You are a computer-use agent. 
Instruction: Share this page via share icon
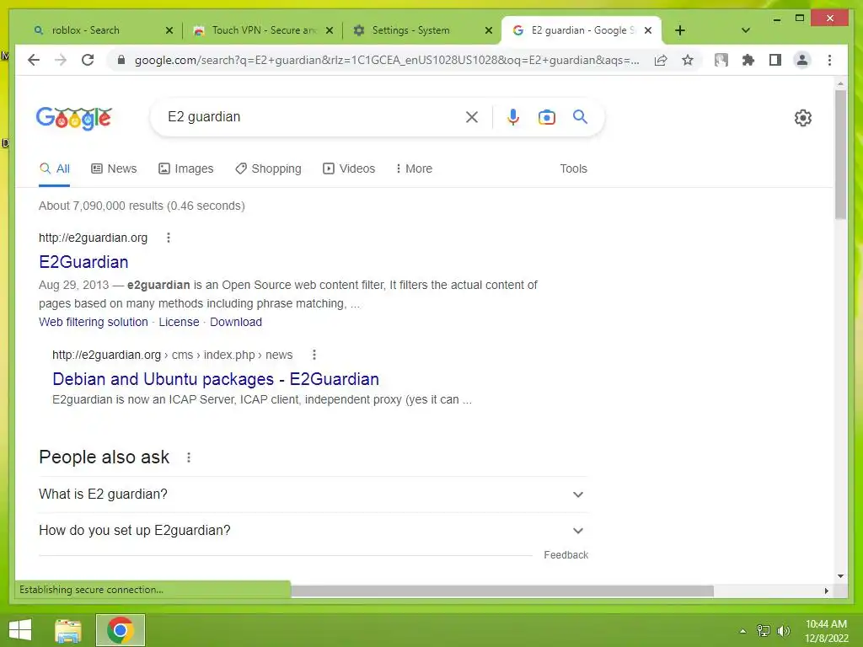[661, 60]
